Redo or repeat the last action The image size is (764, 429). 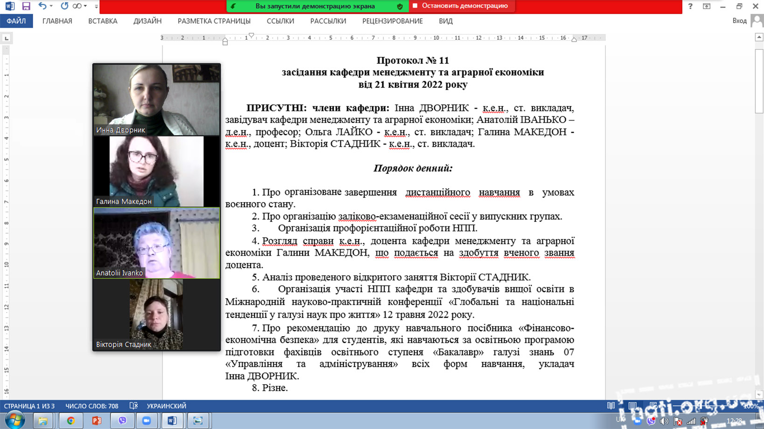(x=64, y=6)
